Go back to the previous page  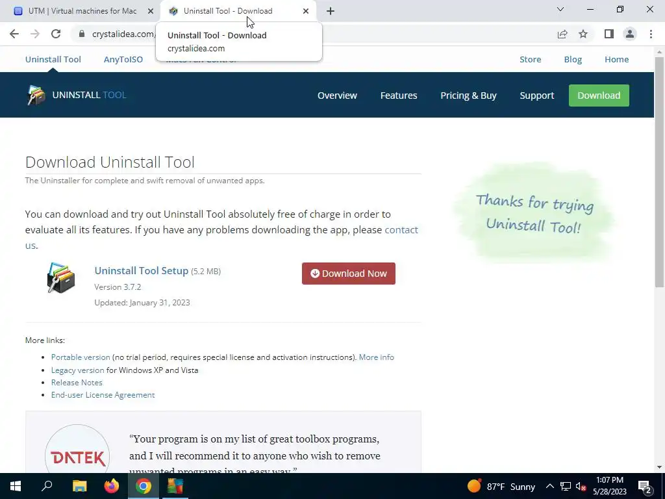[14, 34]
